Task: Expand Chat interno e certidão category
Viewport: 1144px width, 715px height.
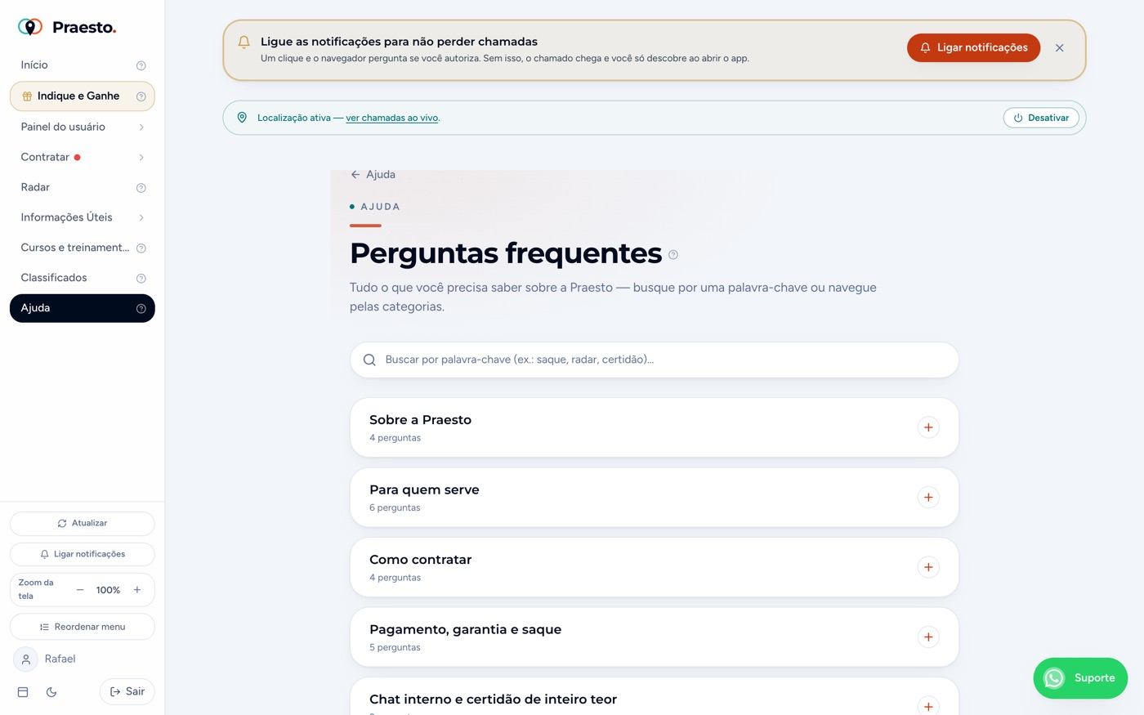Action: click(x=928, y=706)
